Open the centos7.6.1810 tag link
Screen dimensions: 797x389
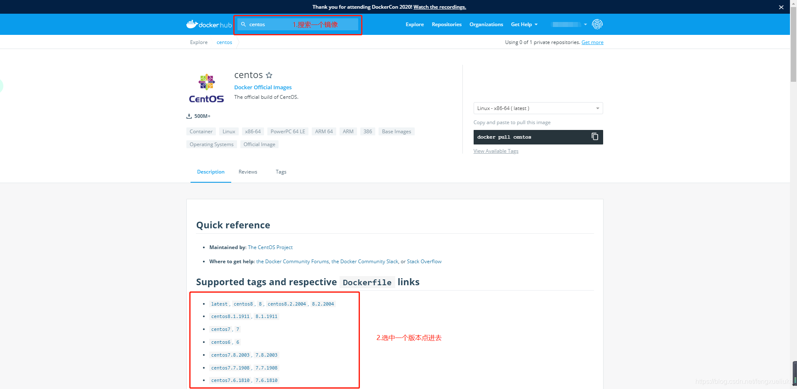pyautogui.click(x=230, y=380)
